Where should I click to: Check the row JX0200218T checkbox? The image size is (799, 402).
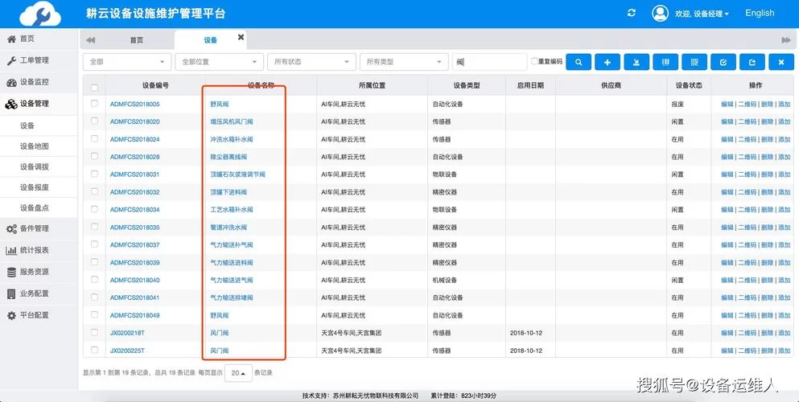click(94, 332)
